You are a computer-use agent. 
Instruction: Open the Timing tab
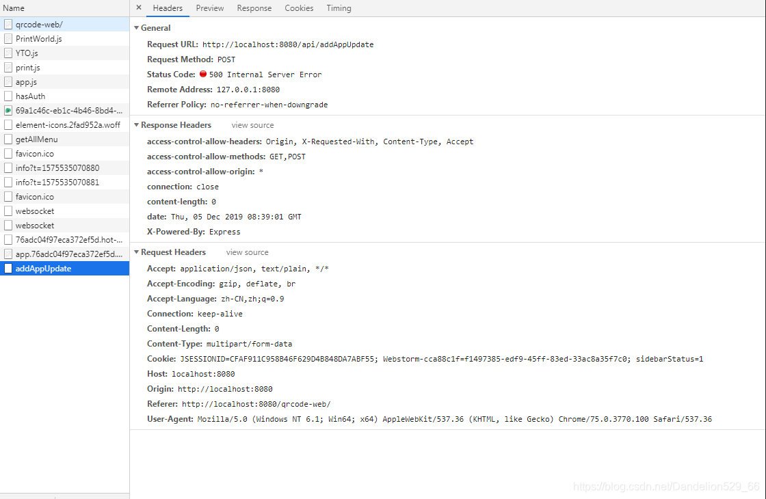click(x=339, y=8)
